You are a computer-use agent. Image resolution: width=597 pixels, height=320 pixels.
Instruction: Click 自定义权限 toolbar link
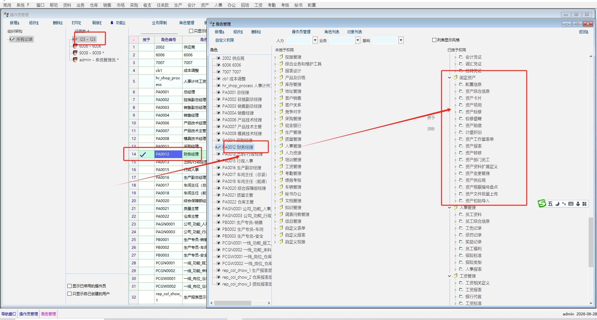coord(224,40)
